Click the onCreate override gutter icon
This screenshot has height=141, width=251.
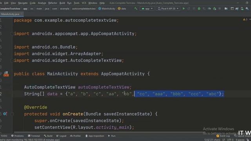[x=5, y=114]
